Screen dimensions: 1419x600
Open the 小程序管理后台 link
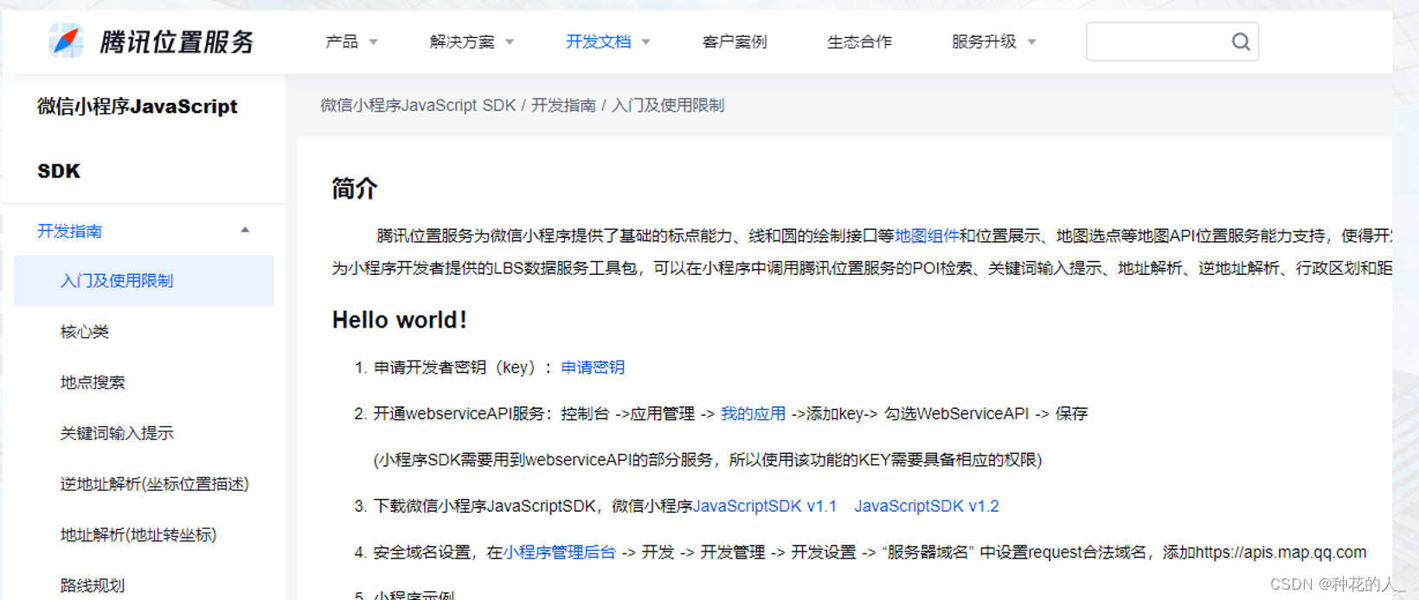click(559, 552)
